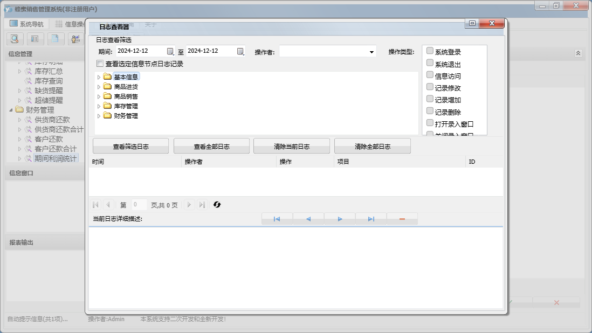The image size is (592, 333).
Task: Toggle 查看选定信息节点日志记录 checkbox
Action: point(99,64)
